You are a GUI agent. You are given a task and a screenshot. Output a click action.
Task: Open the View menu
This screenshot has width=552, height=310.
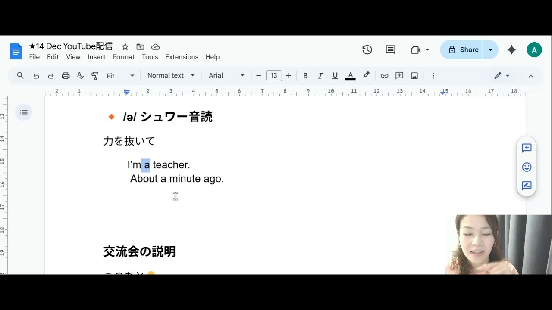coord(73,57)
